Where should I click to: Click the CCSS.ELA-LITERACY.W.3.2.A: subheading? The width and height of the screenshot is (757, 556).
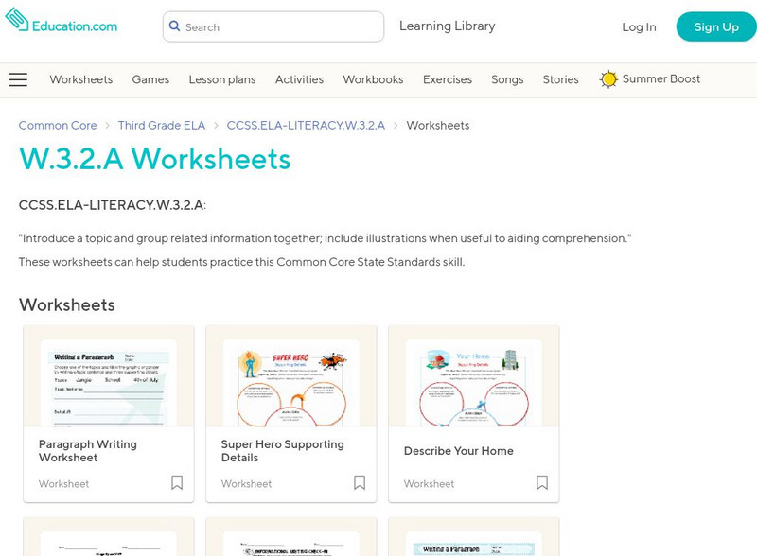coord(112,205)
